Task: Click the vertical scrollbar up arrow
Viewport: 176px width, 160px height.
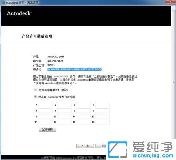Action: (174, 8)
